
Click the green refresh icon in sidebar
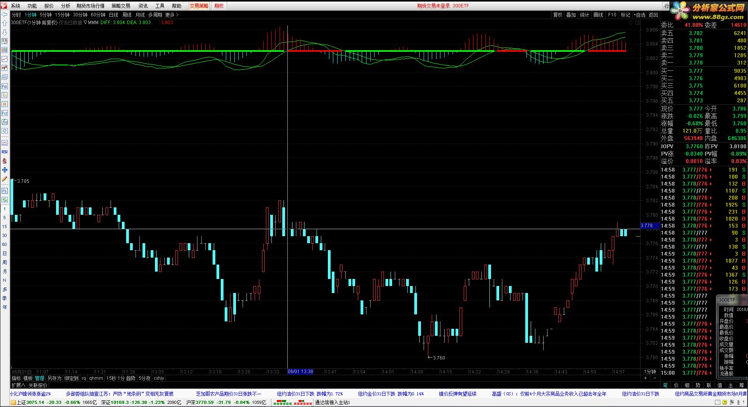(x=5, y=200)
